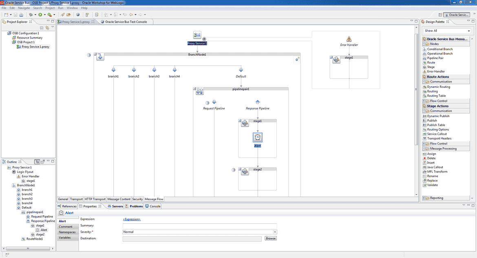Select Java Callout in the Design Palette
Viewport: 477px width, 258px height.
point(435,167)
